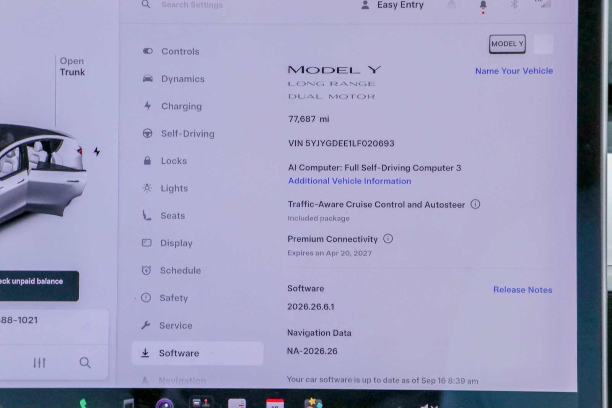This screenshot has height=408, width=612.
Task: Select the Software menu item
Action: pos(197,353)
